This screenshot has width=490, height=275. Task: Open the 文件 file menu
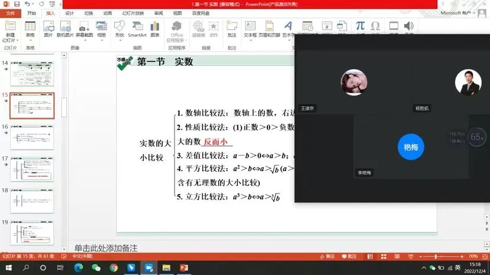10,12
